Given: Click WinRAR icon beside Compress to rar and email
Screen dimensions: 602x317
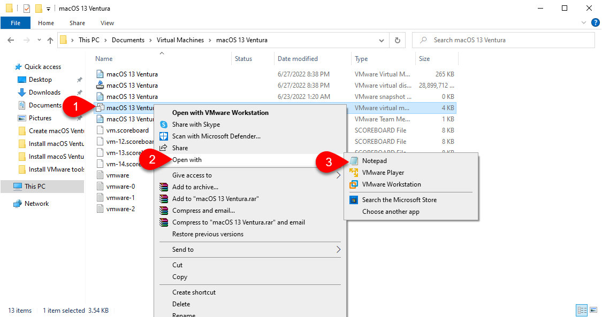Looking at the screenshot, I should point(164,222).
